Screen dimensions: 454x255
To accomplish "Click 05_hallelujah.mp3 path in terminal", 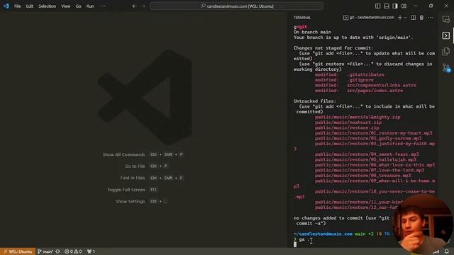I will click(x=365, y=159).
